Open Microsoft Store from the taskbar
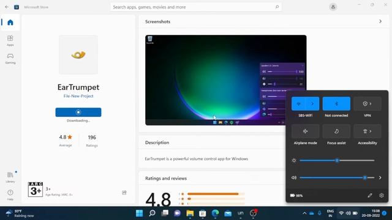The width and height of the screenshot is (392, 220). tap(203, 213)
